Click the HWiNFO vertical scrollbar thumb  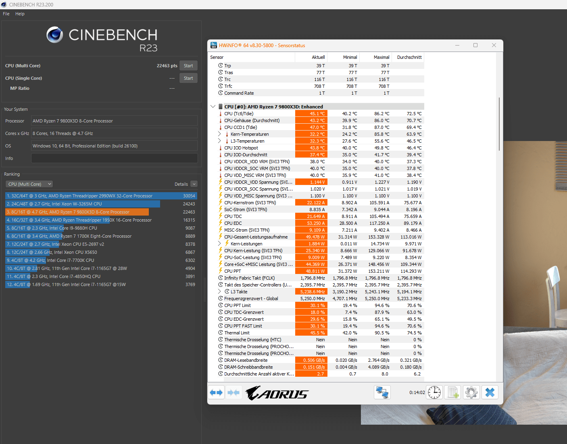tap(499, 124)
